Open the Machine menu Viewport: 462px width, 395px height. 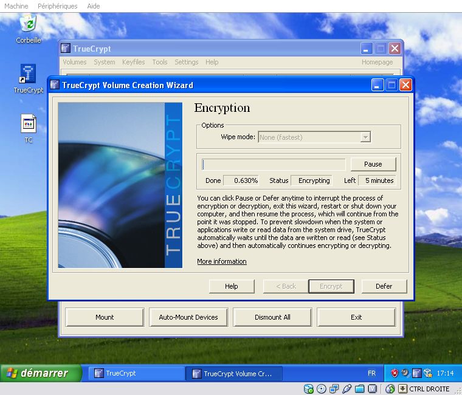[x=16, y=6]
